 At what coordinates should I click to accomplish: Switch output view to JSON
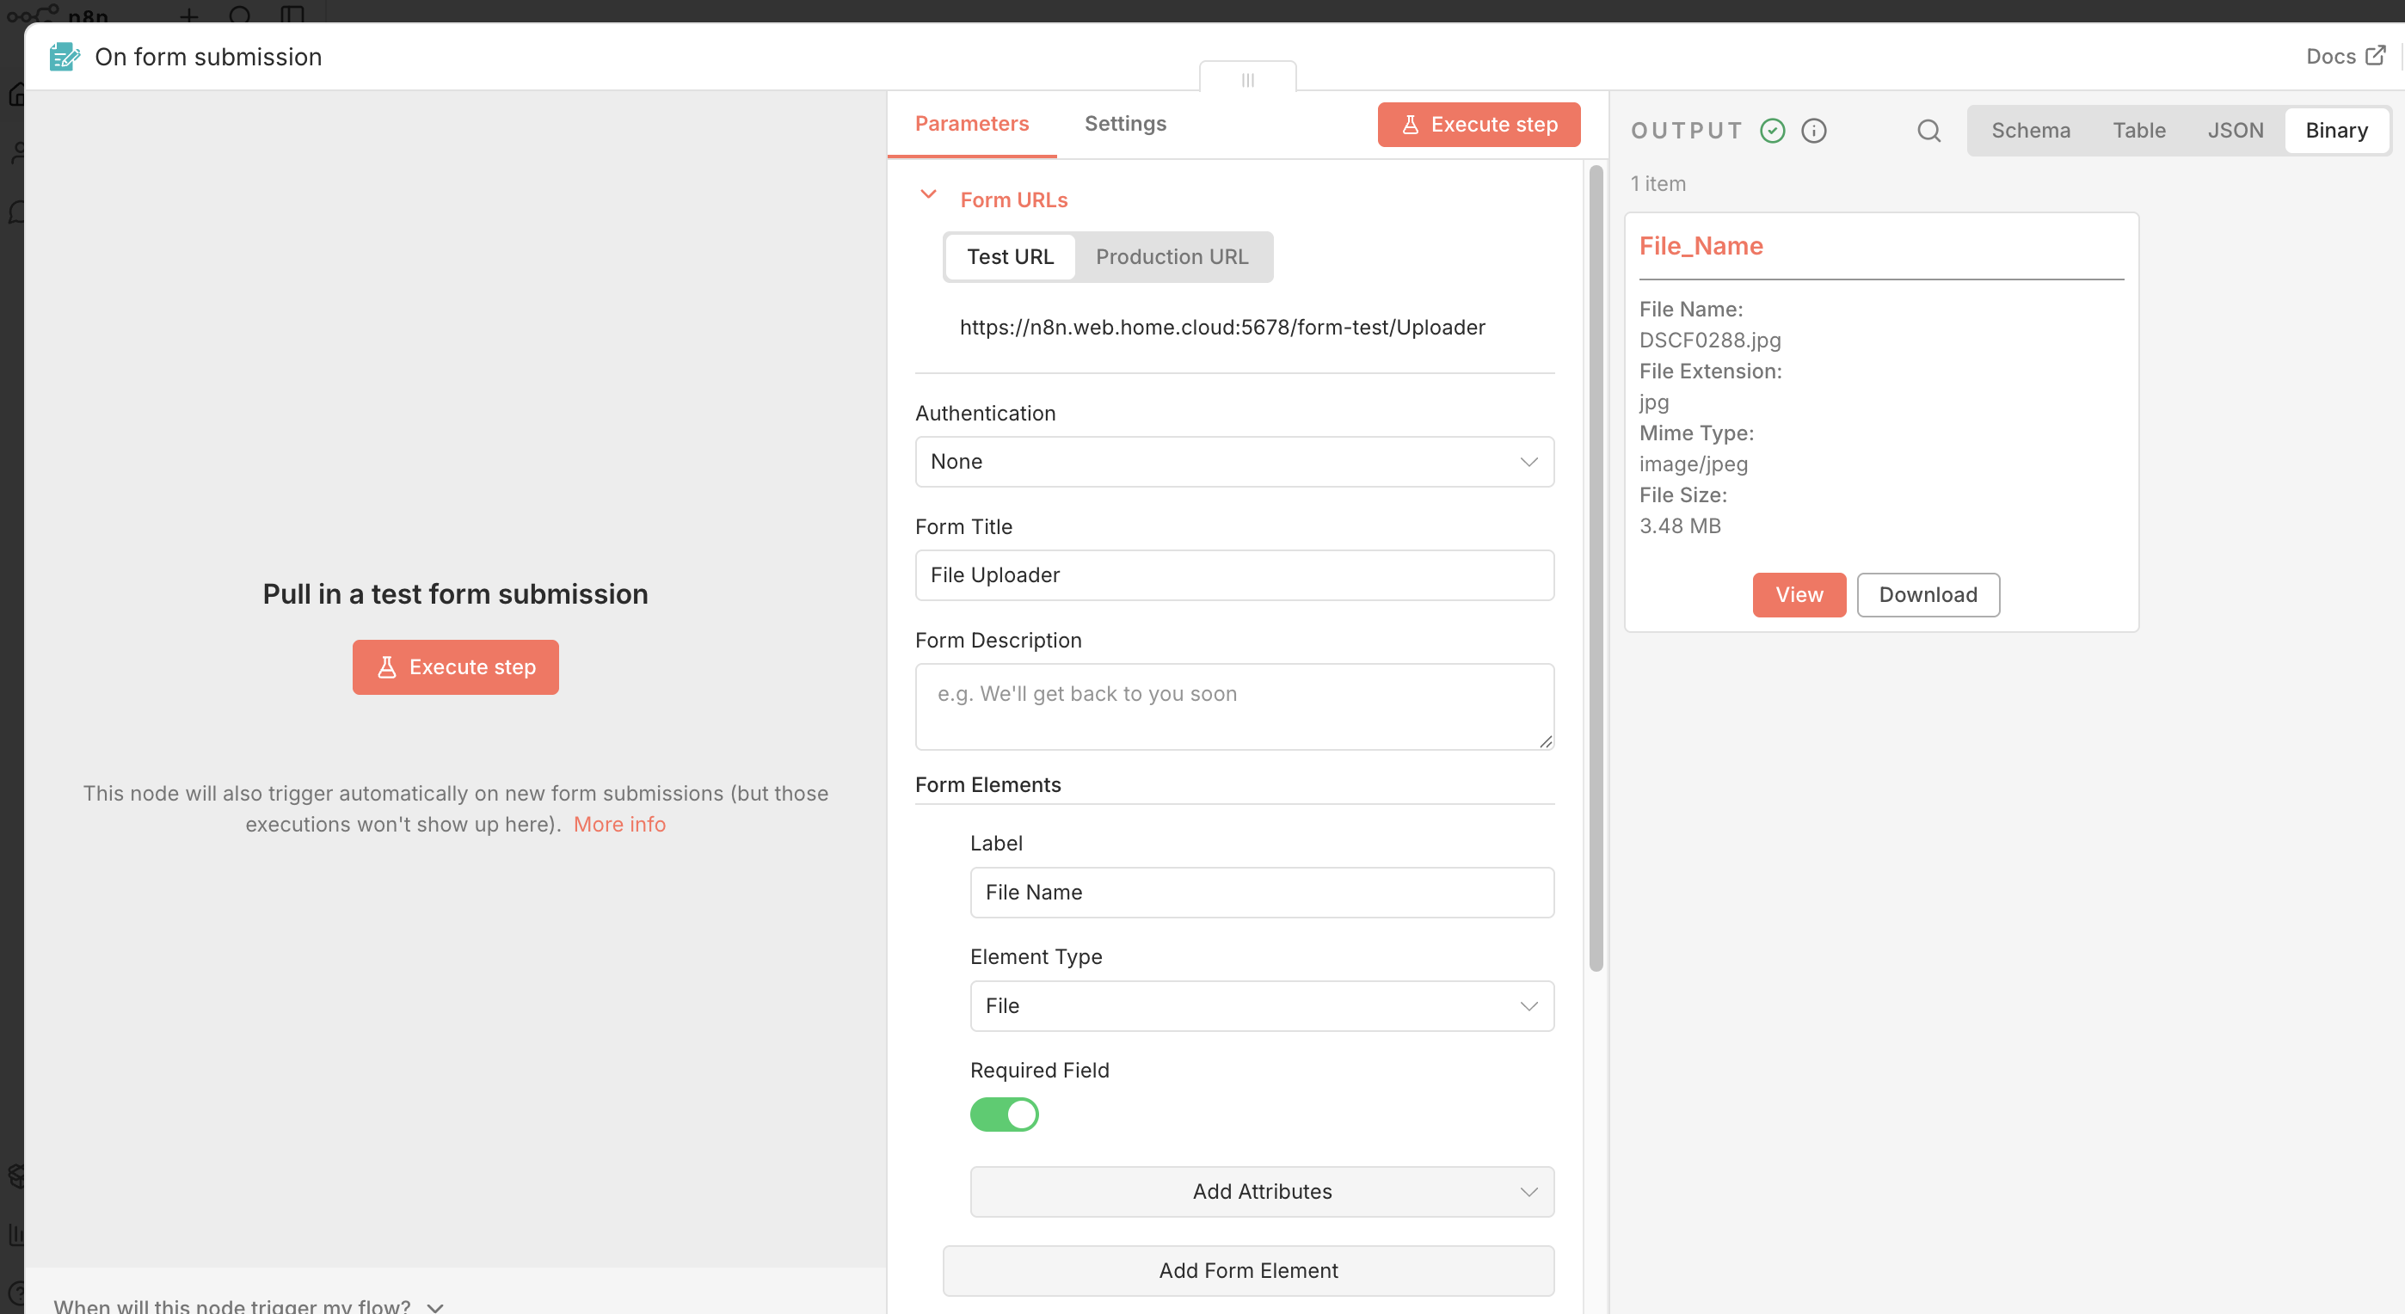pyautogui.click(x=2235, y=131)
